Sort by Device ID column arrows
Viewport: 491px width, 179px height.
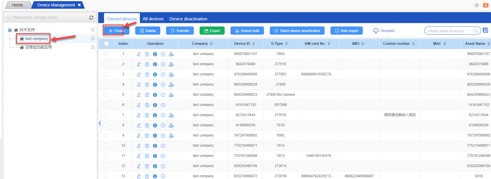pyautogui.click(x=254, y=44)
